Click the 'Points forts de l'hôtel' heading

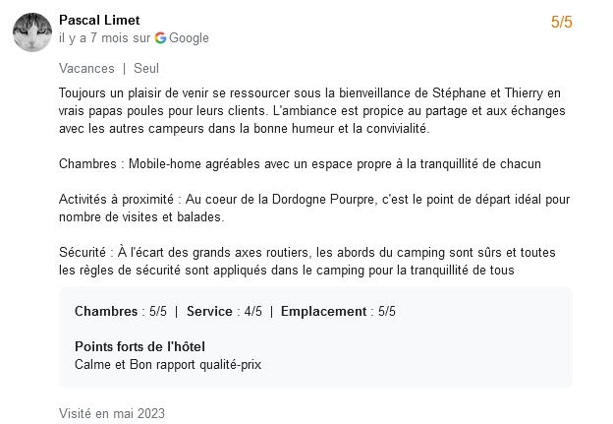pyautogui.click(x=139, y=346)
